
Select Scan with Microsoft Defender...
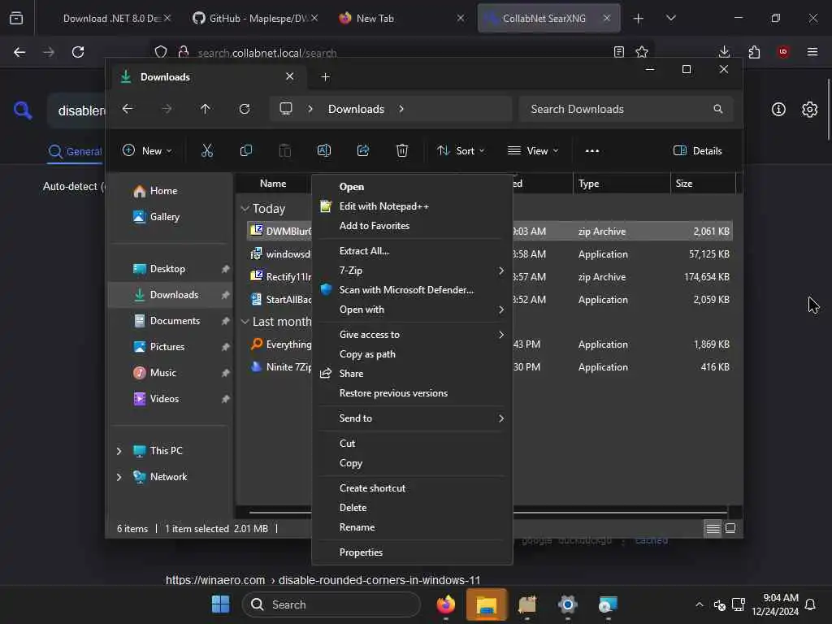pyautogui.click(x=412, y=290)
